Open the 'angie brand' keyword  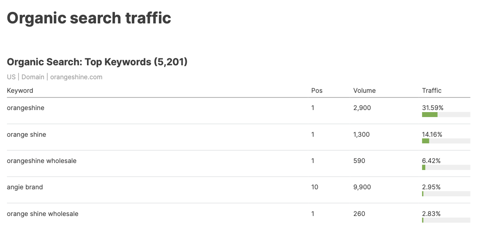point(25,187)
